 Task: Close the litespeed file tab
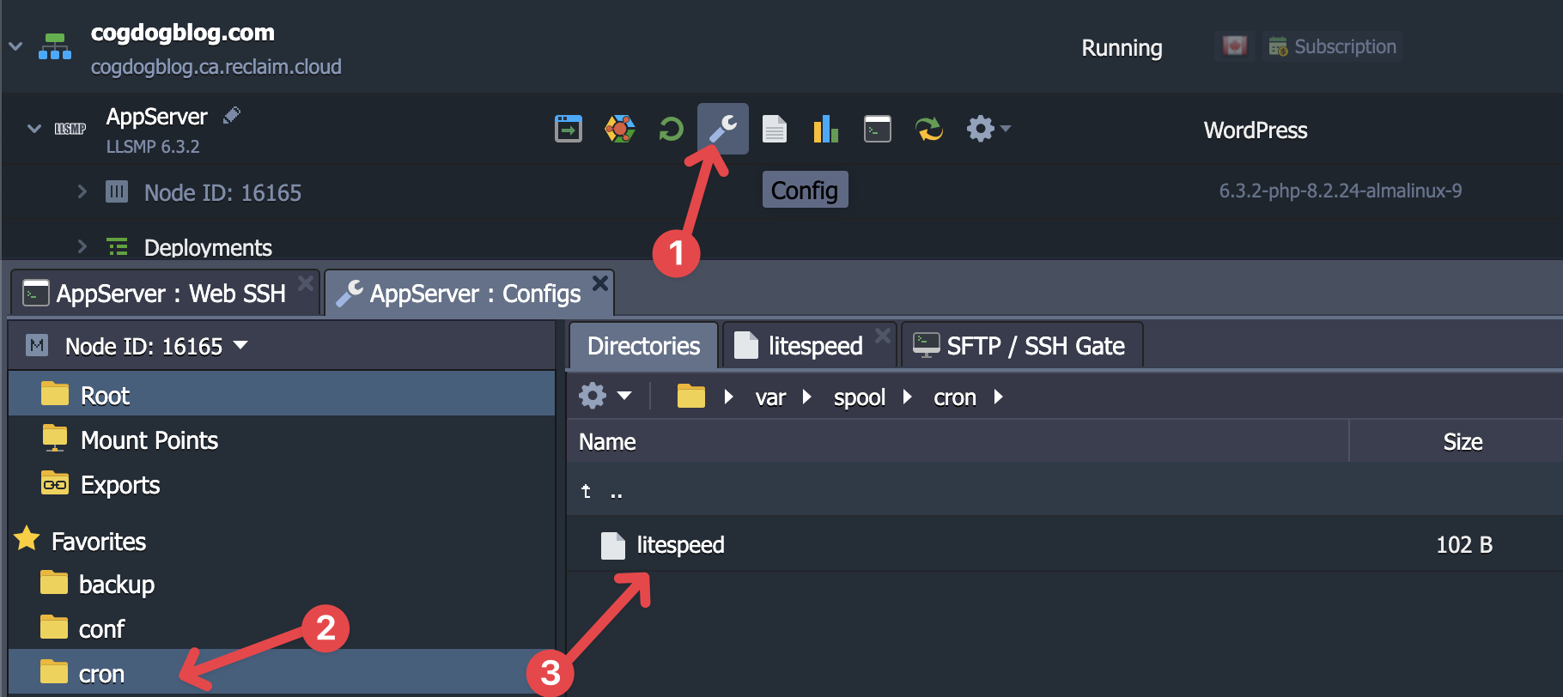tap(882, 335)
